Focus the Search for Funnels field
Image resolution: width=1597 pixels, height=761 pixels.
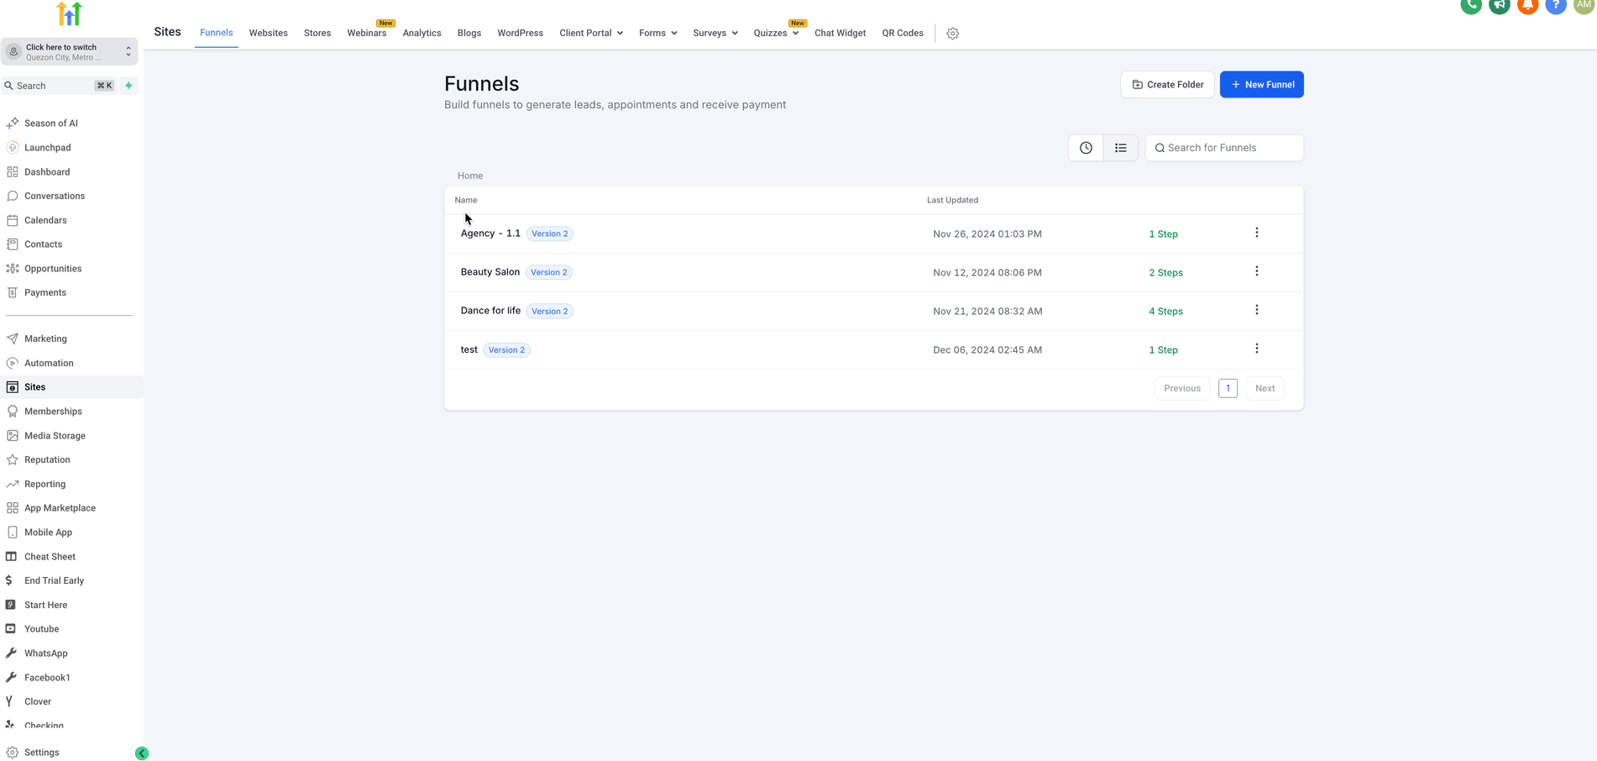tap(1230, 148)
